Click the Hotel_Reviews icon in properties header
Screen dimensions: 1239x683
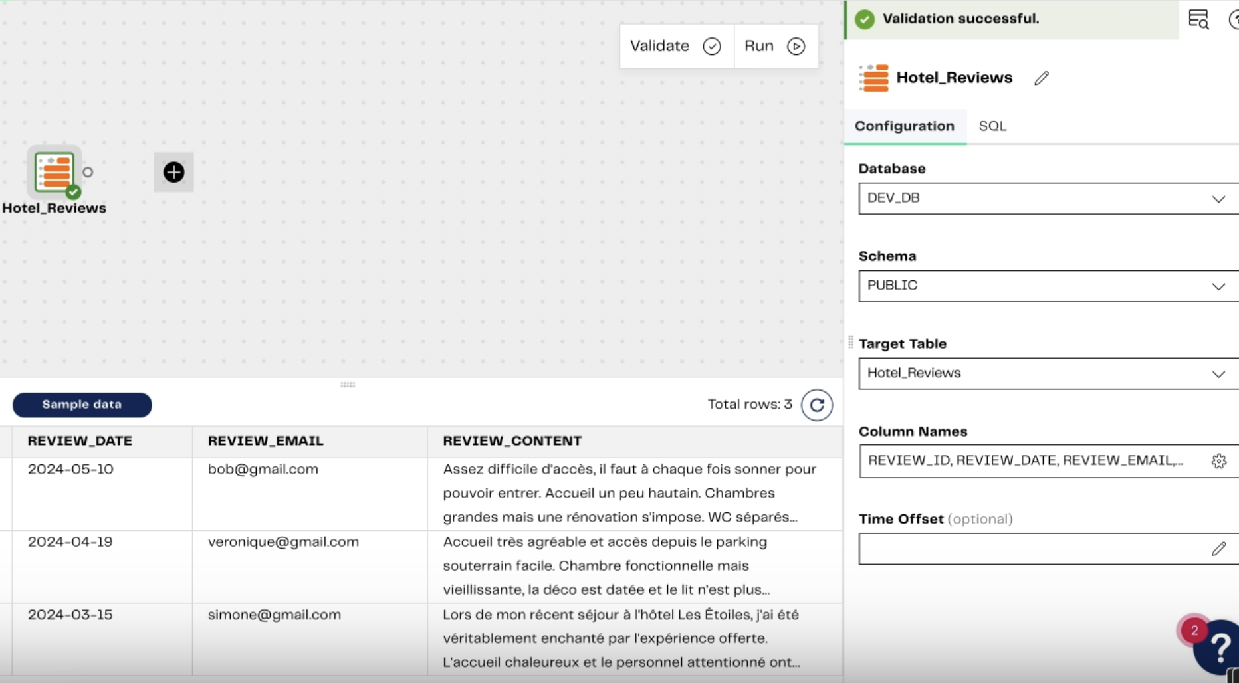874,78
